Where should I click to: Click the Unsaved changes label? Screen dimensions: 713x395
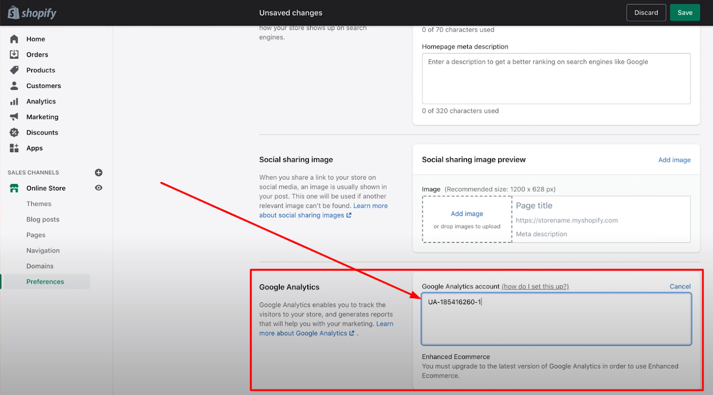click(291, 13)
